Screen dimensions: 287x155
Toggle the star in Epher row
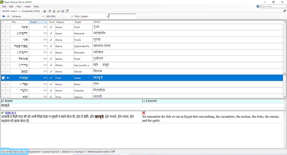click(7, 84)
